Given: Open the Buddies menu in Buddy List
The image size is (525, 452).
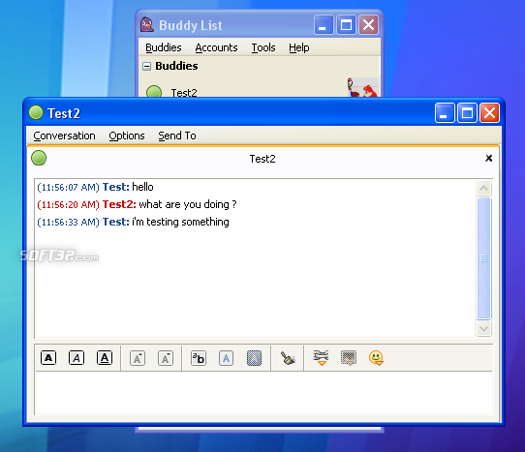Looking at the screenshot, I should 164,47.
